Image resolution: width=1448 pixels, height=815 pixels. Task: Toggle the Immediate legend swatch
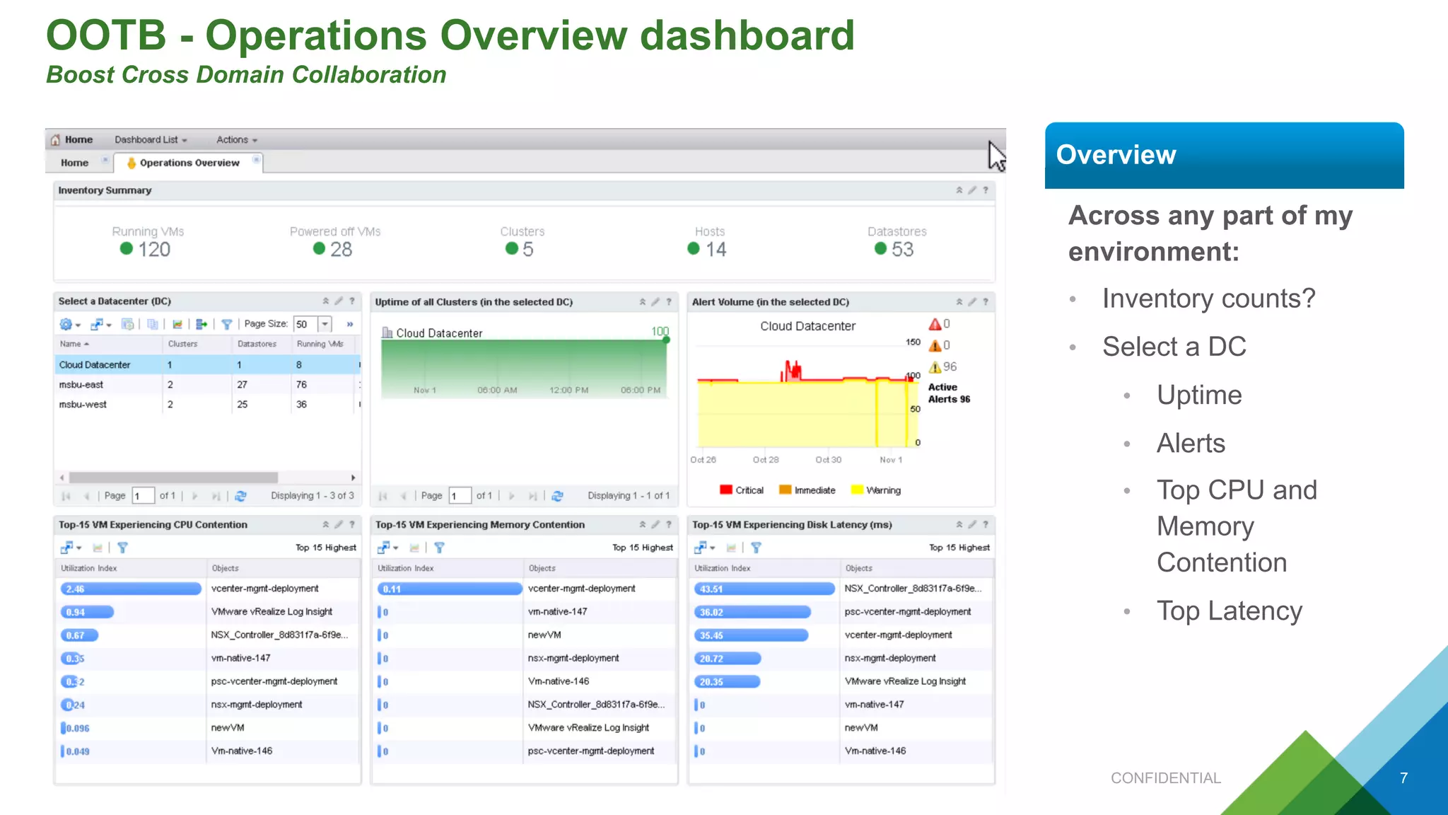tap(785, 490)
